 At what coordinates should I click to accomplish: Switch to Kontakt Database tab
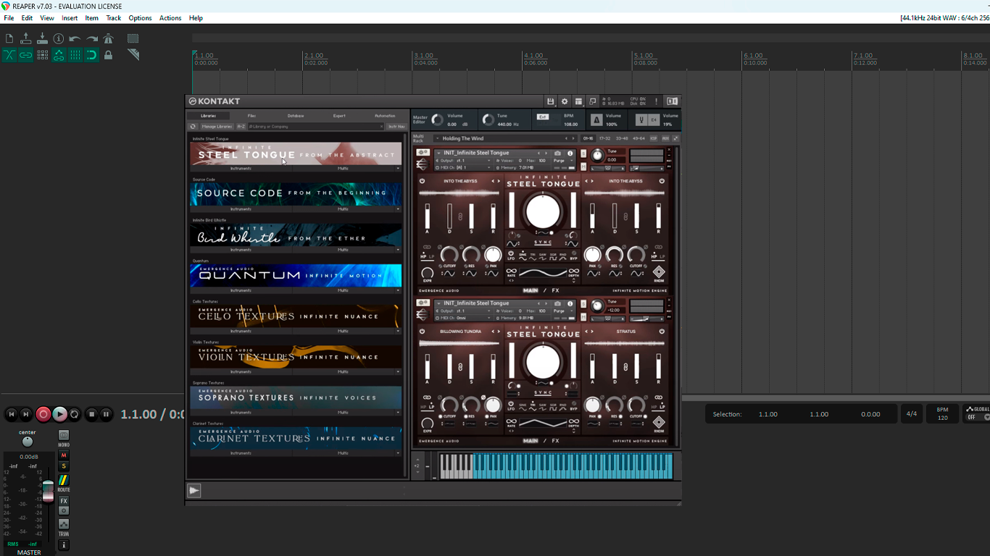[x=296, y=116]
